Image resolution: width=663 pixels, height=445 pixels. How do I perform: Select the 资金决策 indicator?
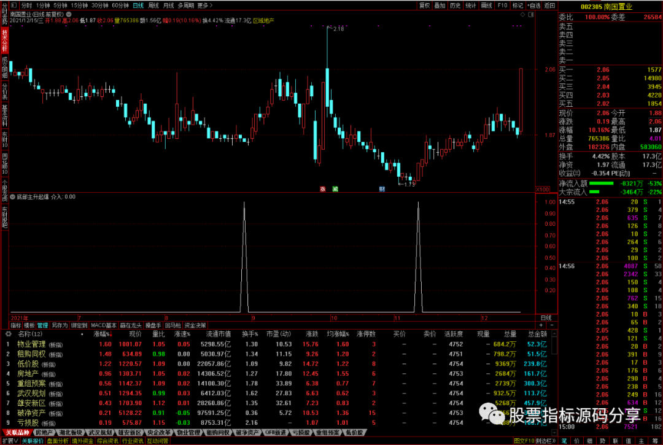195,325
